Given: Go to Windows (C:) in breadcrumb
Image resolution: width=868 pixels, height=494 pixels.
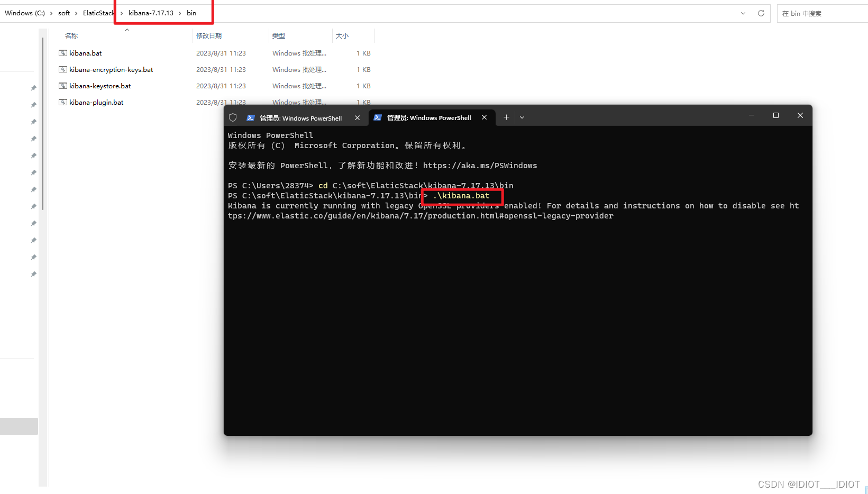Looking at the screenshot, I should click(25, 13).
